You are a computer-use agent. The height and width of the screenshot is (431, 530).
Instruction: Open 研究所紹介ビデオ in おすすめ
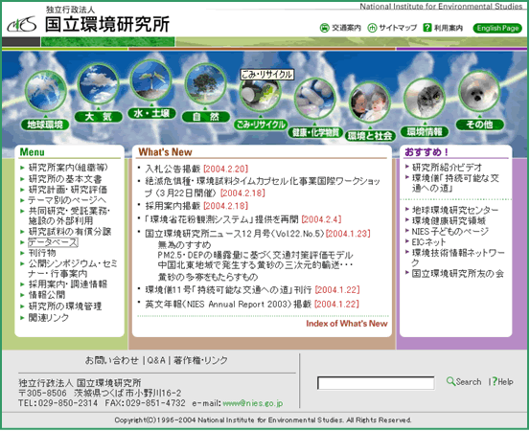click(x=448, y=168)
